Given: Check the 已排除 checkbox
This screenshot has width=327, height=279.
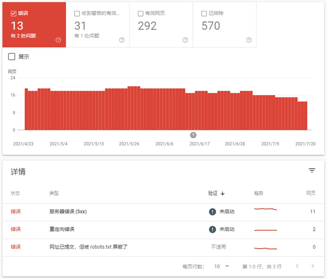Looking at the screenshot, I should point(204,13).
